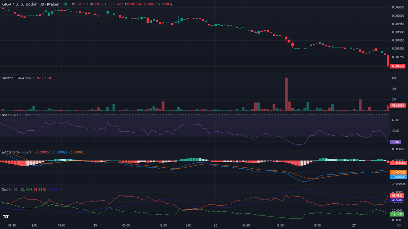The width and height of the screenshot is (408, 229).
Task: Click the Low value L0.001686
Action: click(115, 4)
